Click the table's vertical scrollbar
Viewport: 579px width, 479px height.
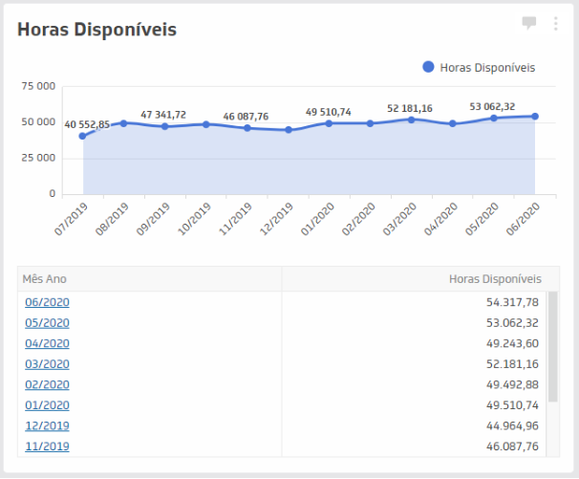[553, 354]
